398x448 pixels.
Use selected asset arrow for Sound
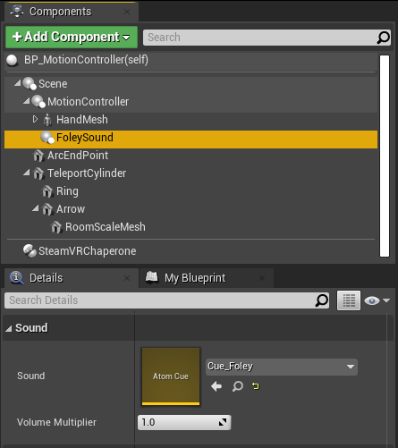(216, 386)
